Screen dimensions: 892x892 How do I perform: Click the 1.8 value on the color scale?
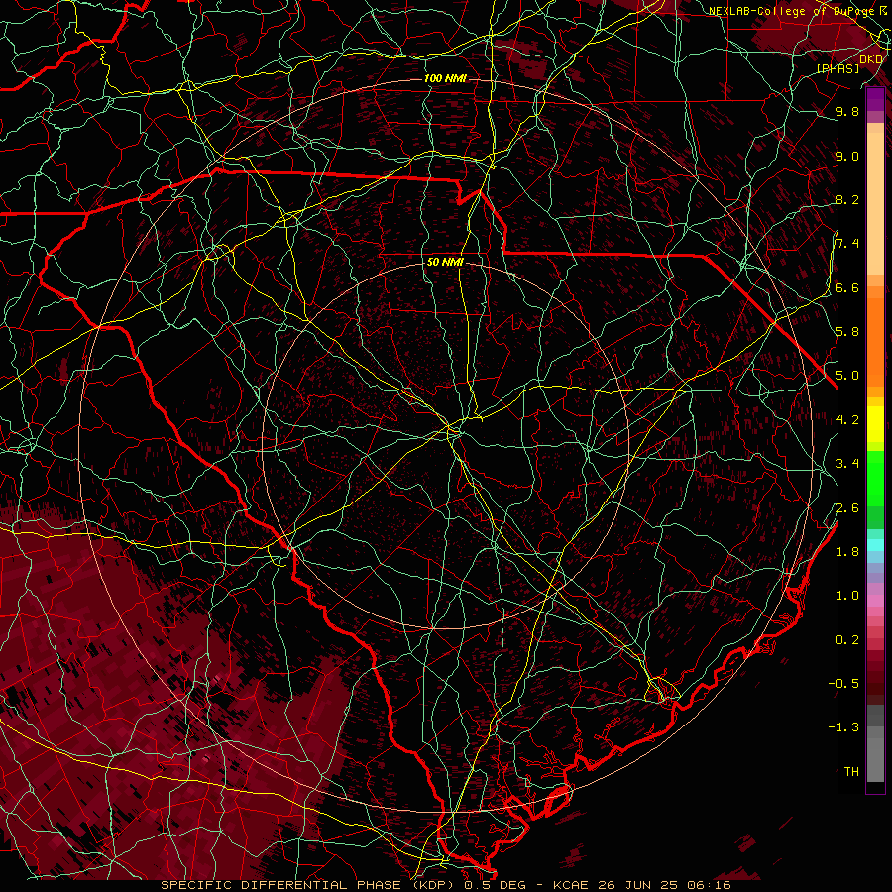click(847, 552)
